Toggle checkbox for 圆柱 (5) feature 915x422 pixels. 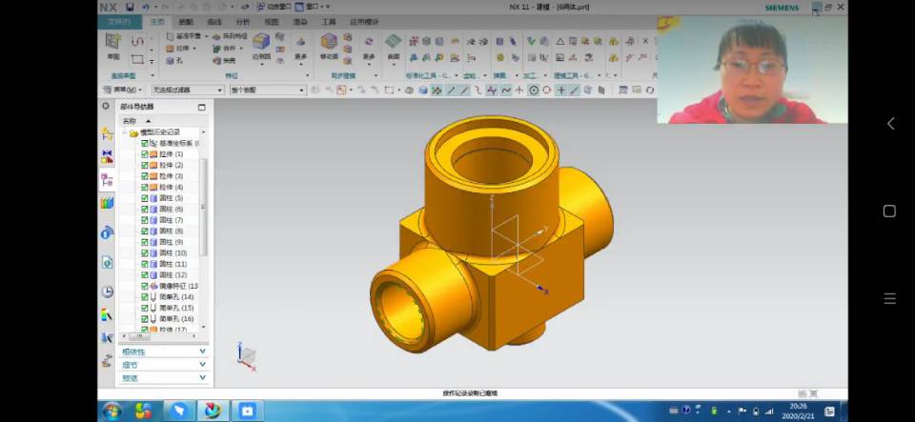[x=145, y=198]
